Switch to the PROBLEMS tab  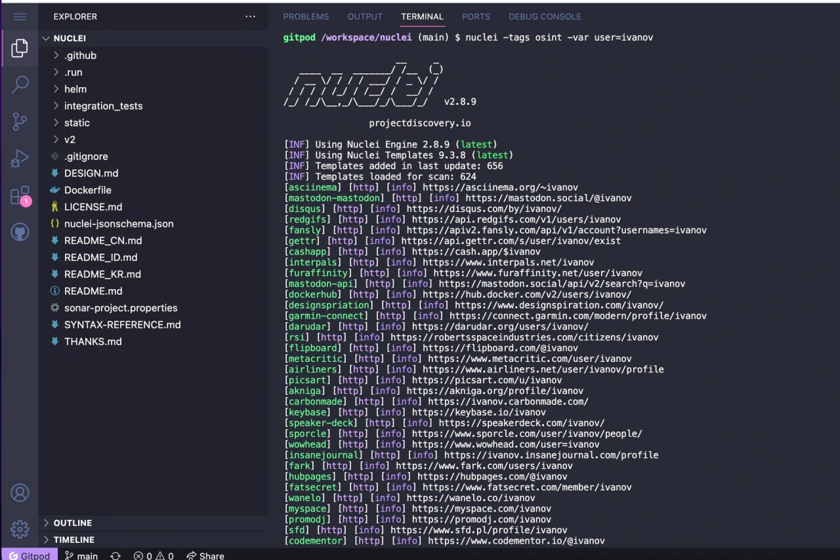306,16
